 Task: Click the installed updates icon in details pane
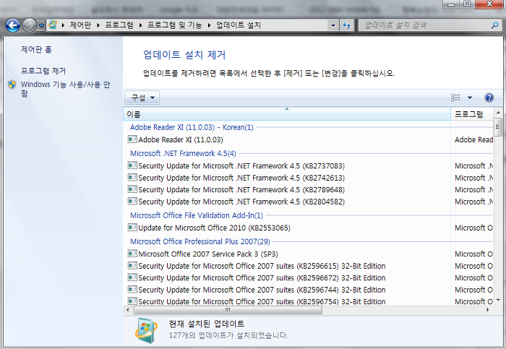147,331
